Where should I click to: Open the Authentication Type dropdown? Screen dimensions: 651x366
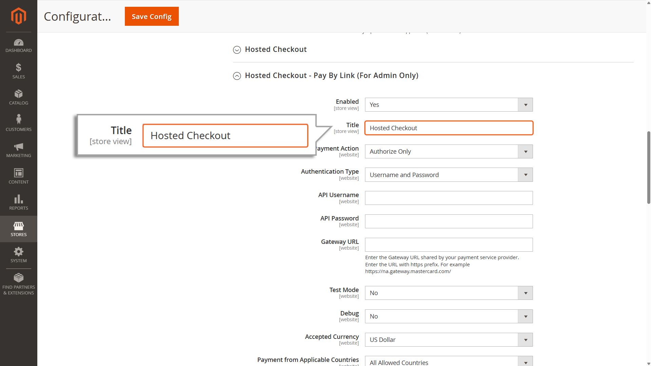tap(448, 175)
